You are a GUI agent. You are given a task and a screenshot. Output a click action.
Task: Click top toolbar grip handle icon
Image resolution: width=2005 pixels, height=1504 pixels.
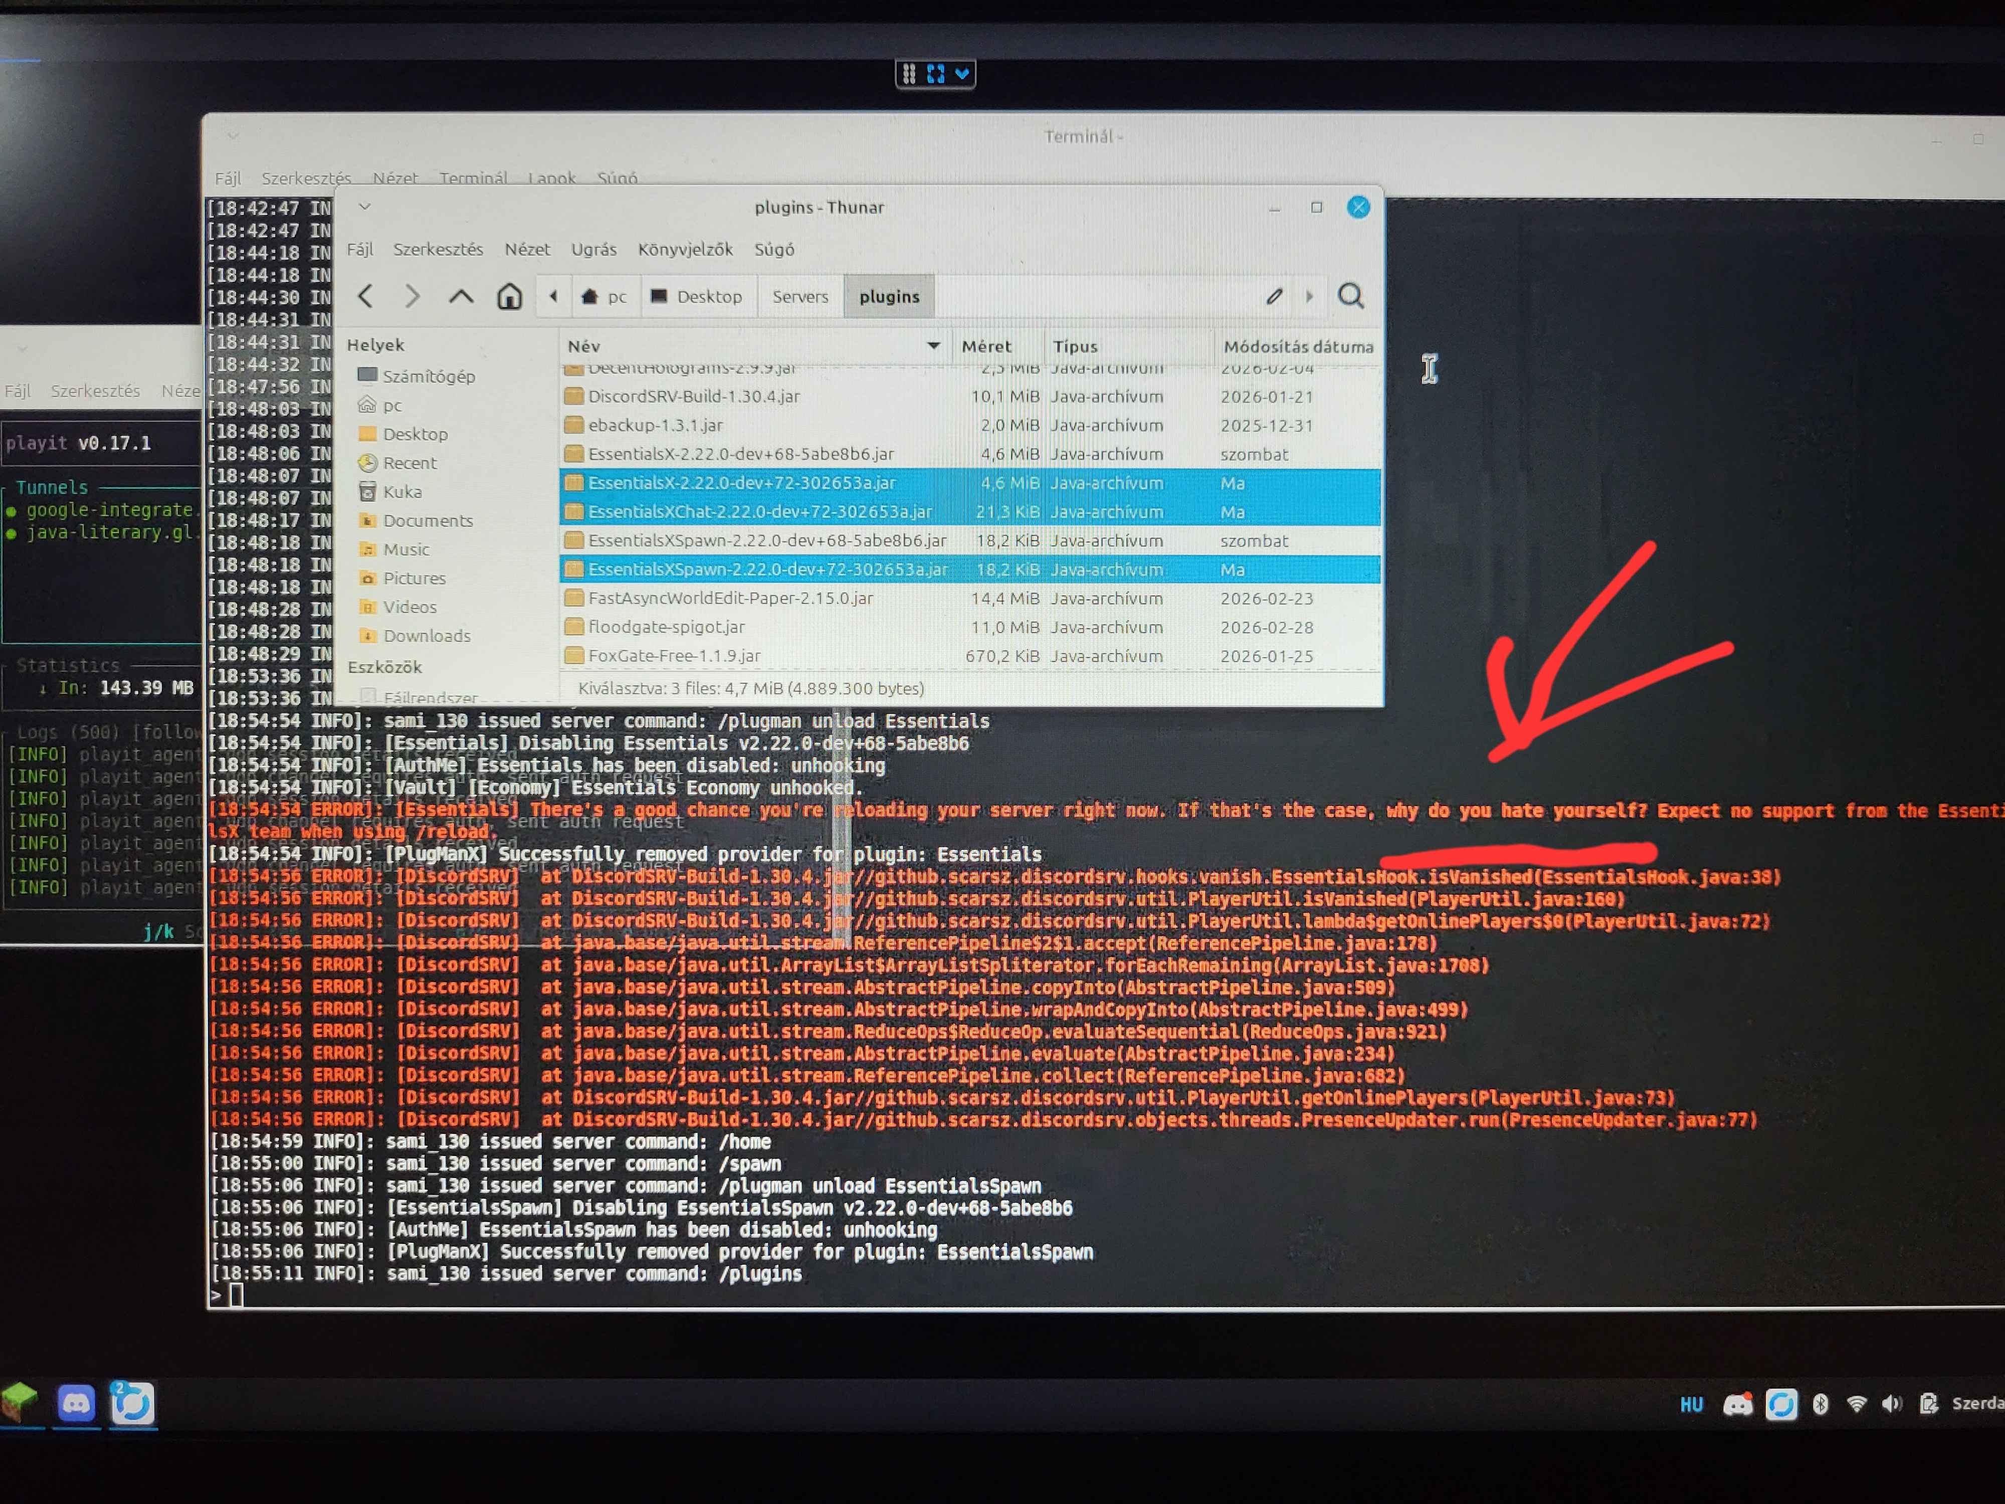(x=909, y=73)
